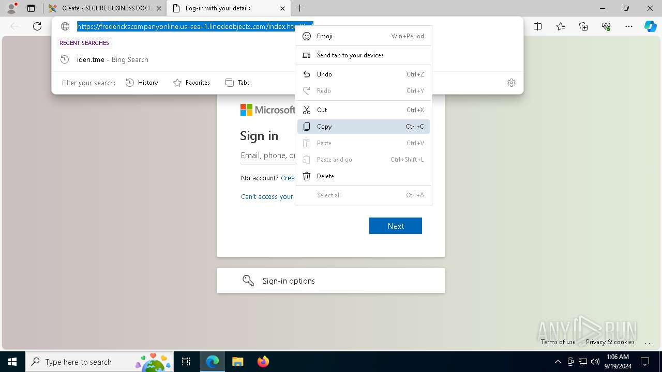Close the 'Log-in with your details' tab

[x=282, y=8]
